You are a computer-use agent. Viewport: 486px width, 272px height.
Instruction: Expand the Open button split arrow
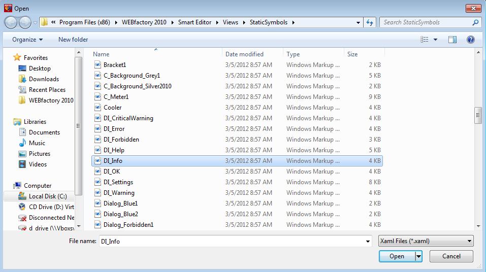418,256
